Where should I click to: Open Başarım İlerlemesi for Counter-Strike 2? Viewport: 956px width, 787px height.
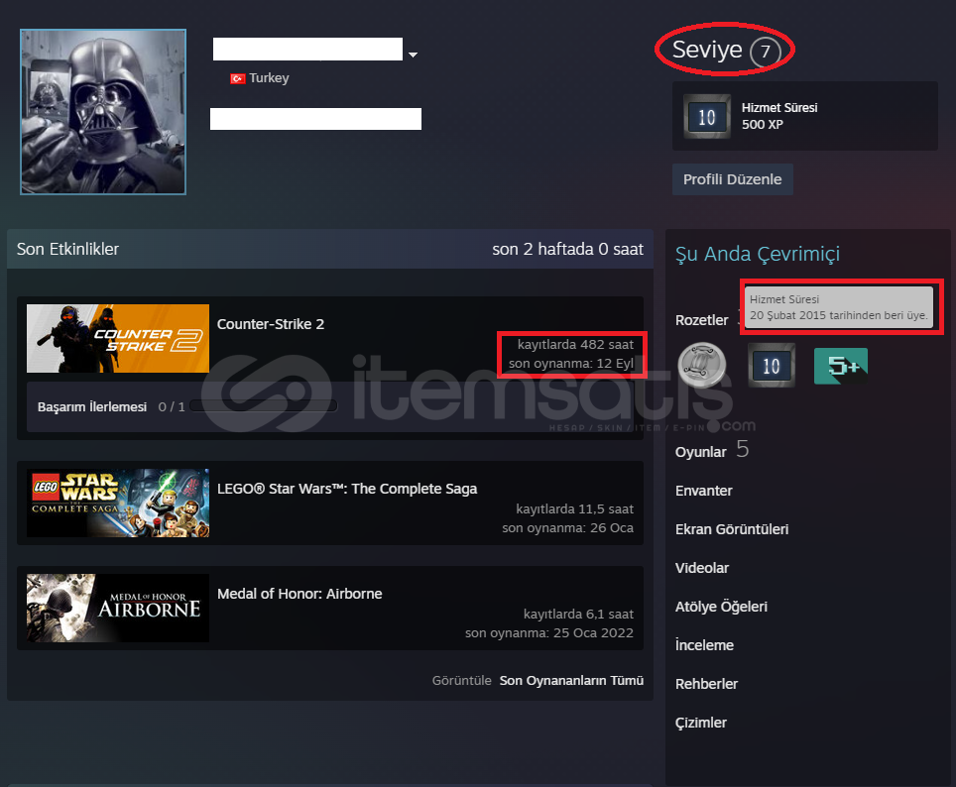[92, 406]
